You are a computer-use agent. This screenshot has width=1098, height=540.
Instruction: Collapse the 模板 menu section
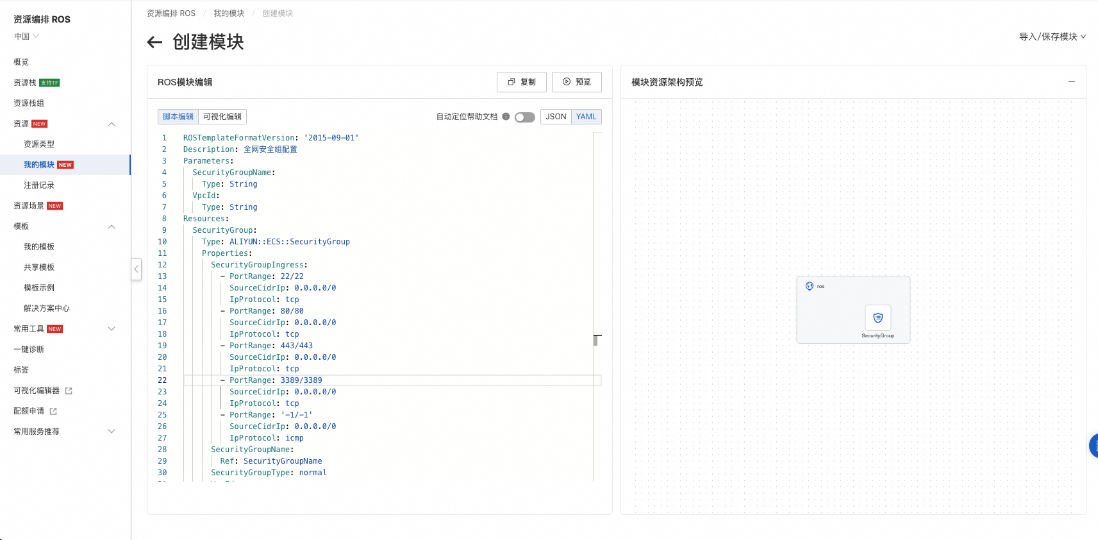112,226
